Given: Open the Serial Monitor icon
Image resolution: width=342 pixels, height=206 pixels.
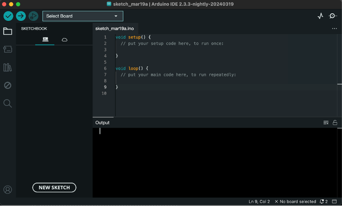Looking at the screenshot, I should coord(333,16).
